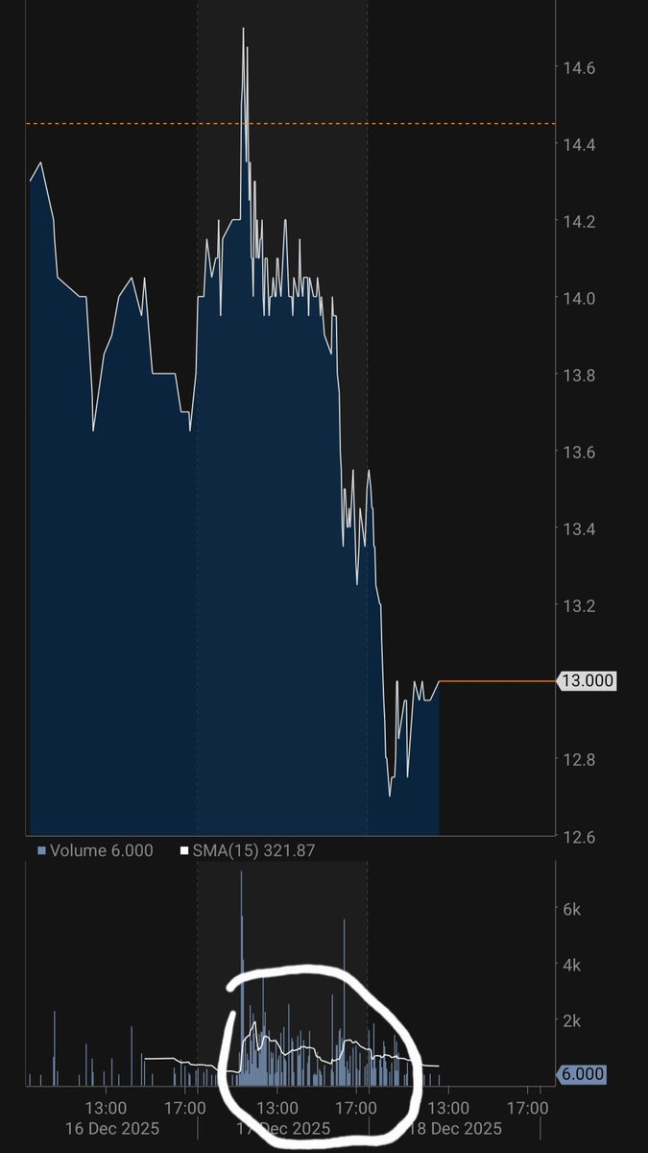Click the 13:00 label above '18 Dec 2025'
This screenshot has width=648, height=1153.
point(446,1108)
